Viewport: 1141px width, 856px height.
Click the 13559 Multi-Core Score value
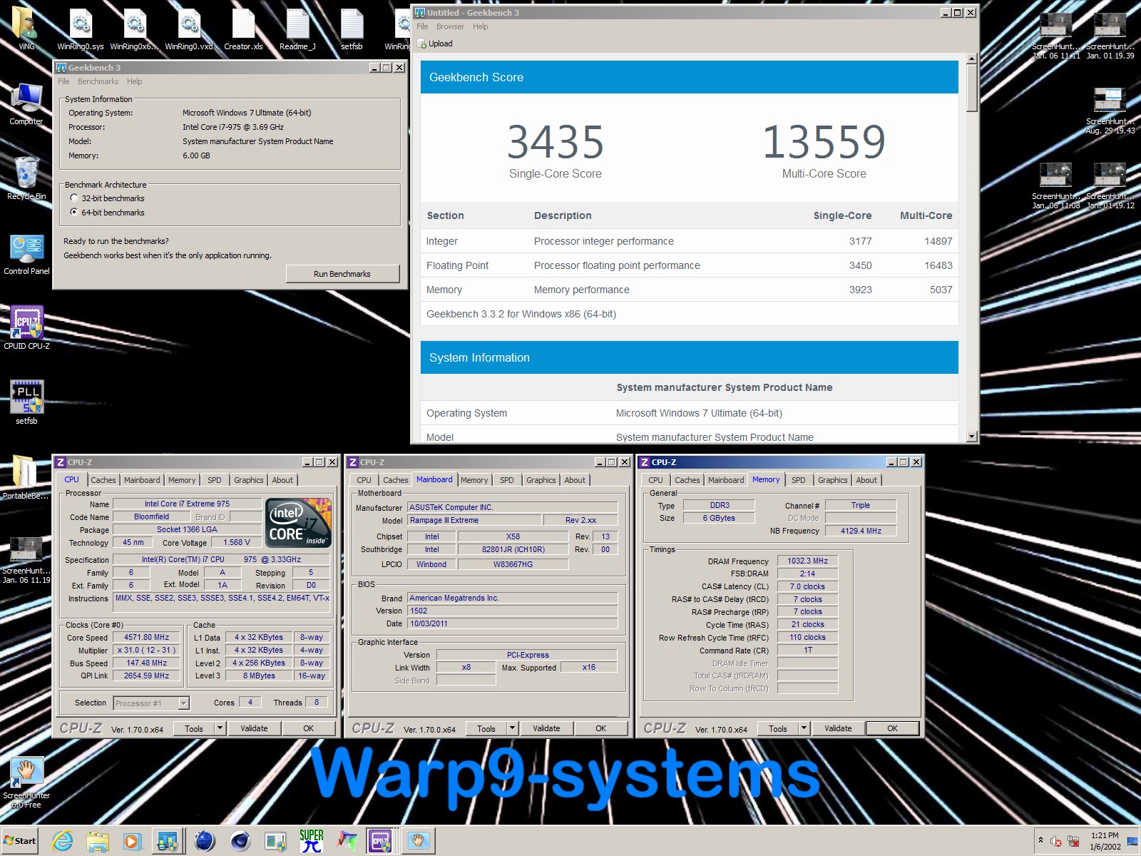tap(824, 142)
